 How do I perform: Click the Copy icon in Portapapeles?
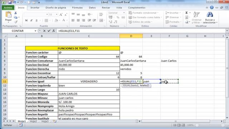[x=15, y=17]
